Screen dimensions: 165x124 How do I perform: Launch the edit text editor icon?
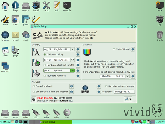click(57, 7)
